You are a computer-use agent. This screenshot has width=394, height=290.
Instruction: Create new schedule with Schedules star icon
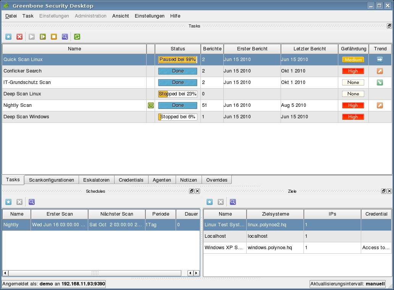click(8, 202)
